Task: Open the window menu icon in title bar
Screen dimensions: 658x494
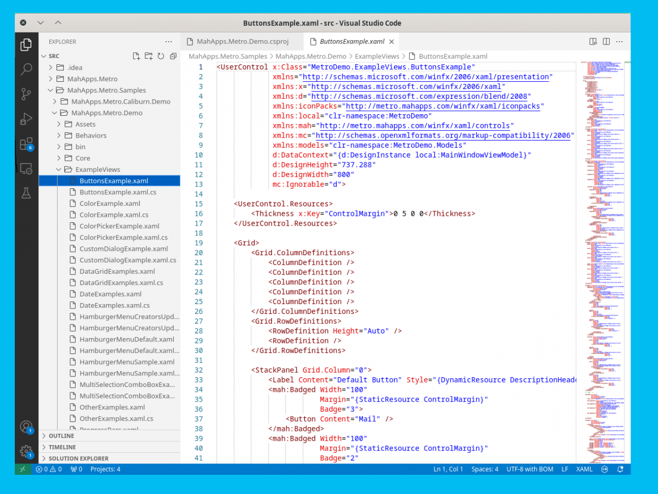Action: 23,23
